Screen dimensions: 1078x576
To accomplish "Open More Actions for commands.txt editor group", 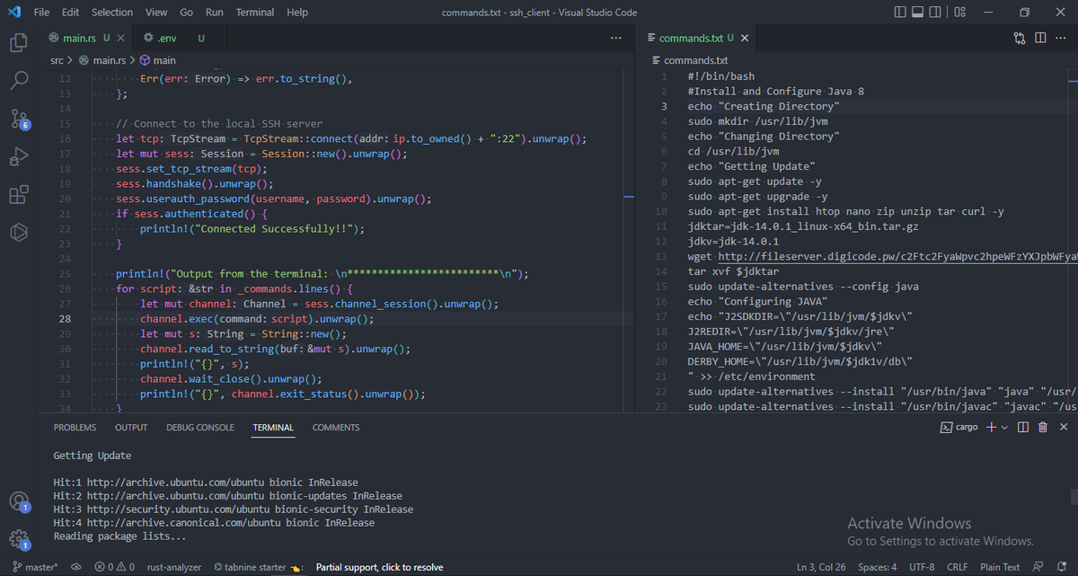I will (x=1062, y=38).
